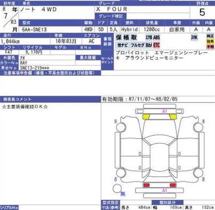Click the Bカメ back camera badge

click(x=149, y=45)
